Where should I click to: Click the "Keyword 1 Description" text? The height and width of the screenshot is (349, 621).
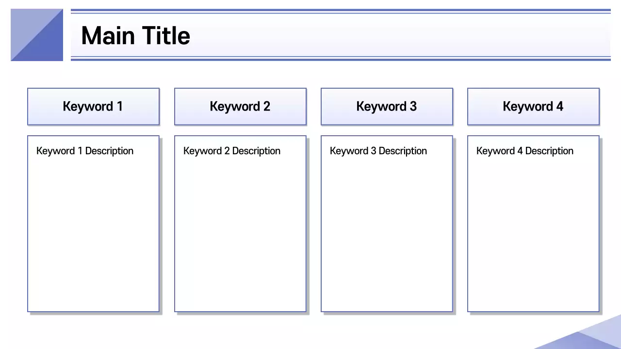pyautogui.click(x=85, y=151)
